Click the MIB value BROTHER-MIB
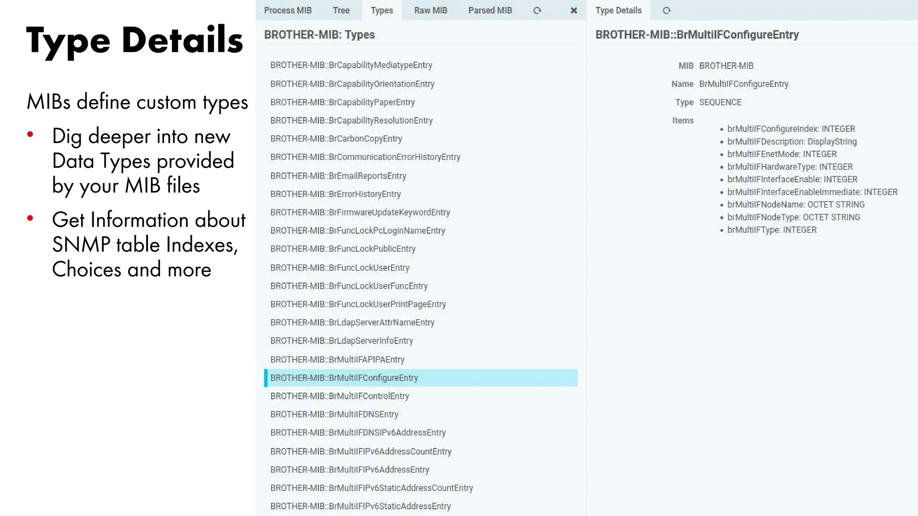Screen dimensions: 918x516 tap(726, 66)
